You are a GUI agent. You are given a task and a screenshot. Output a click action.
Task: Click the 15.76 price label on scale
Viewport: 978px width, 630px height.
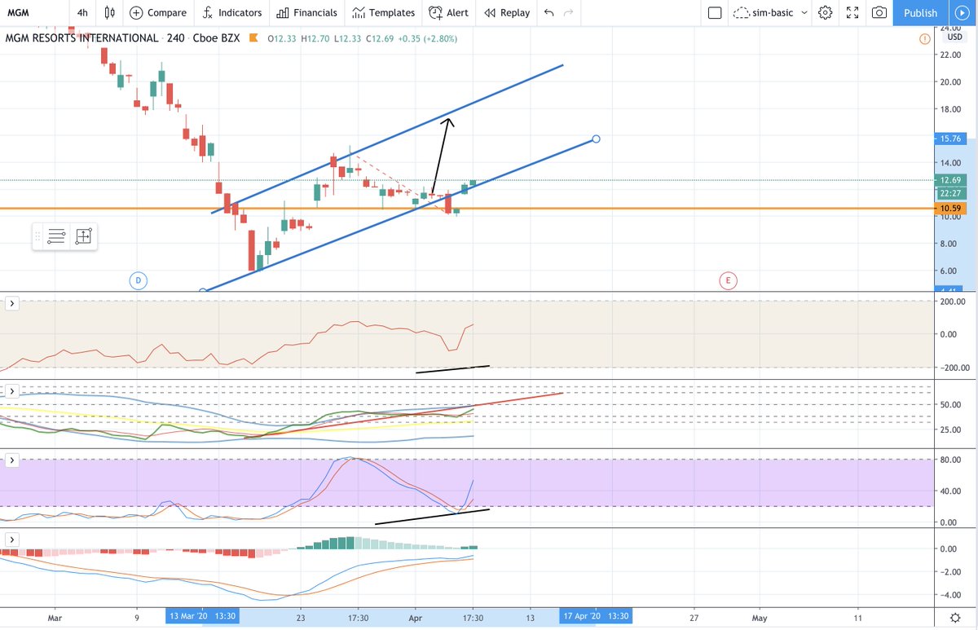click(x=951, y=139)
